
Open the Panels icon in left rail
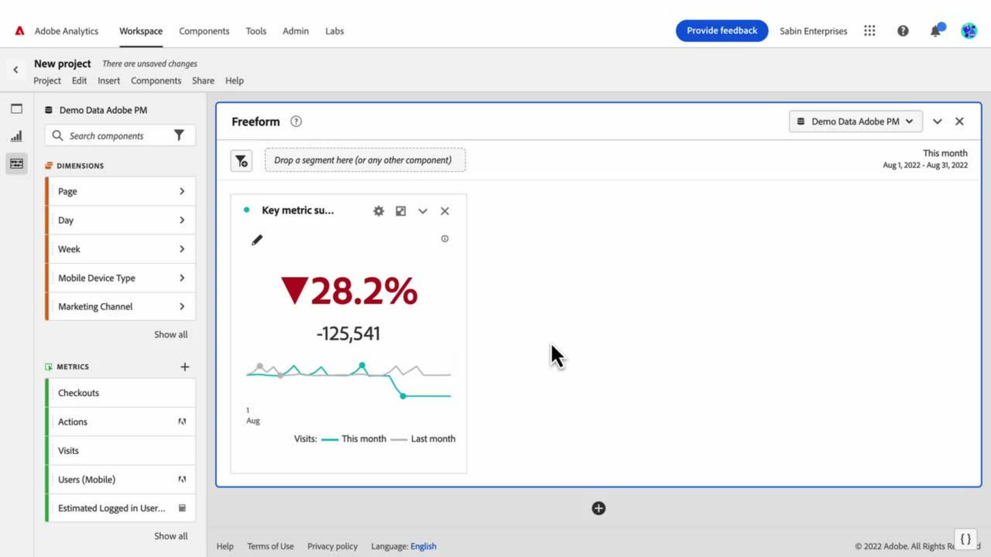click(17, 109)
